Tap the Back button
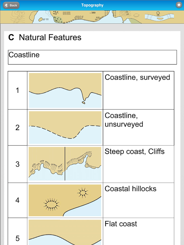Screen dimensions: 184x245 pyautogui.click(x=11, y=5)
